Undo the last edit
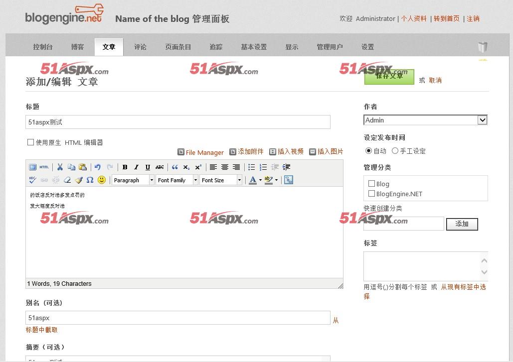Screen dimensions: 513x362 (98, 167)
